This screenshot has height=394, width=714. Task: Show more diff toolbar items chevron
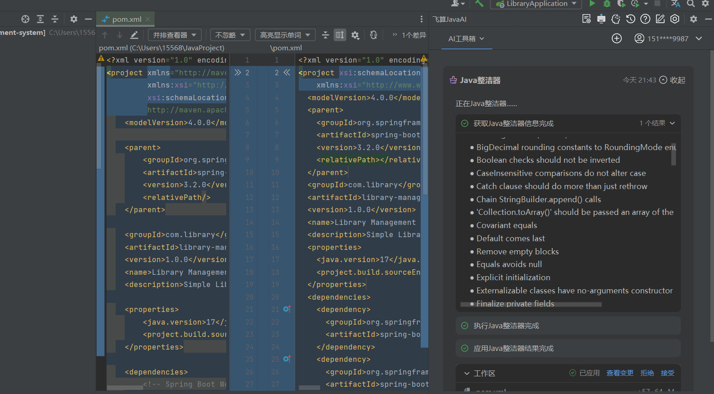(x=394, y=34)
